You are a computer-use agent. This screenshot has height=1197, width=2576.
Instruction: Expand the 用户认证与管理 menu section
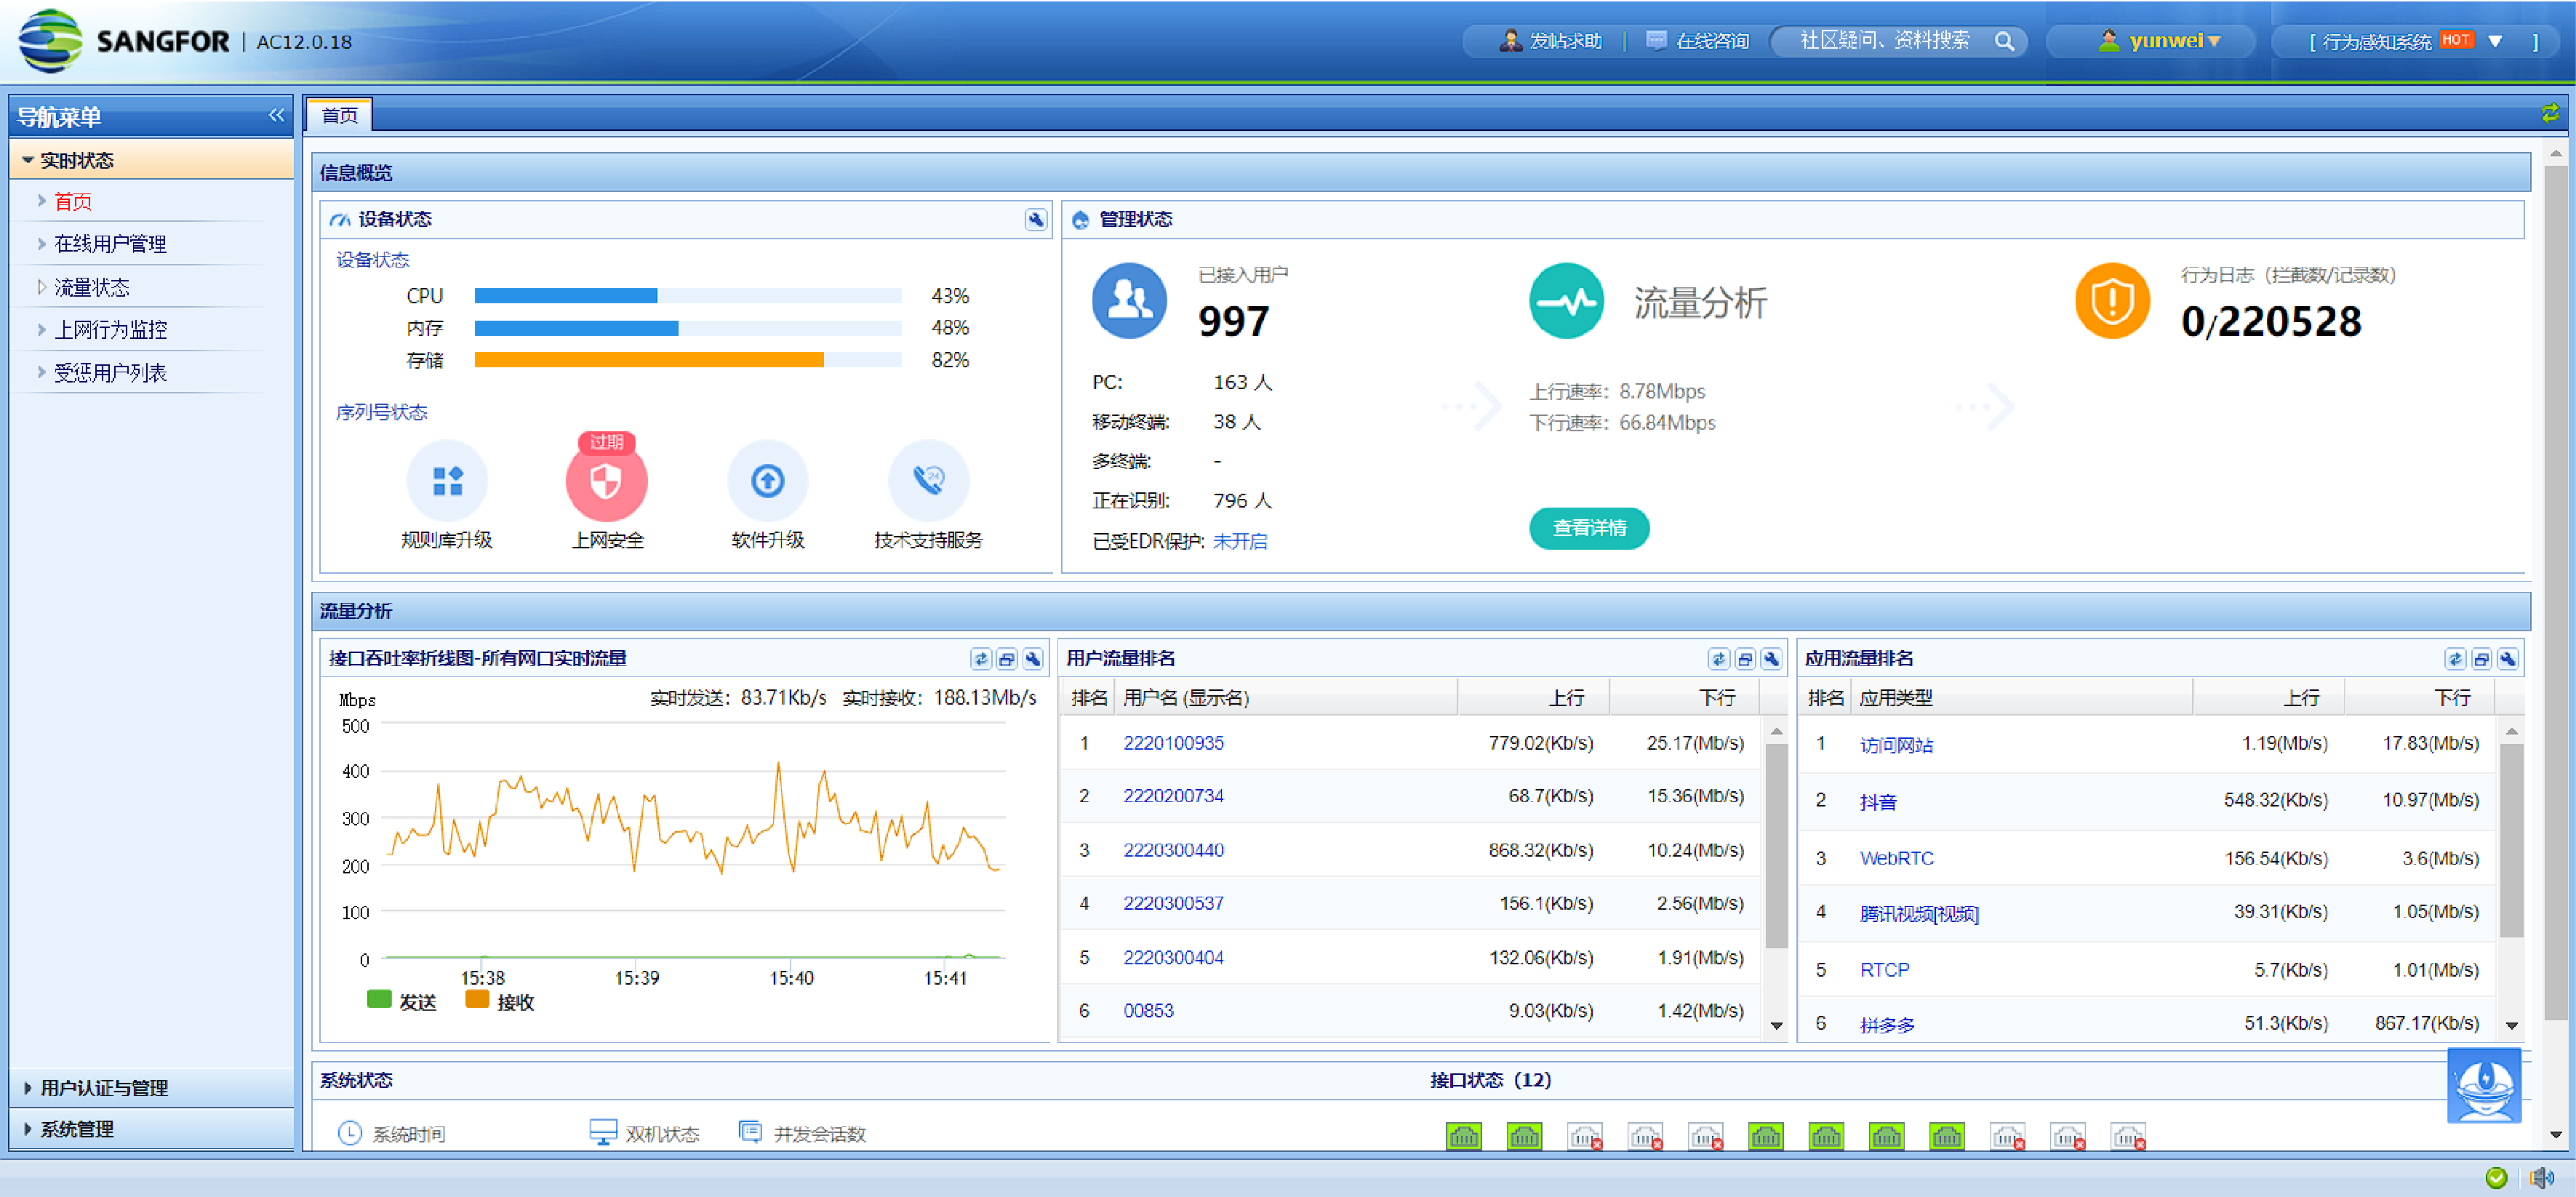pos(103,1087)
